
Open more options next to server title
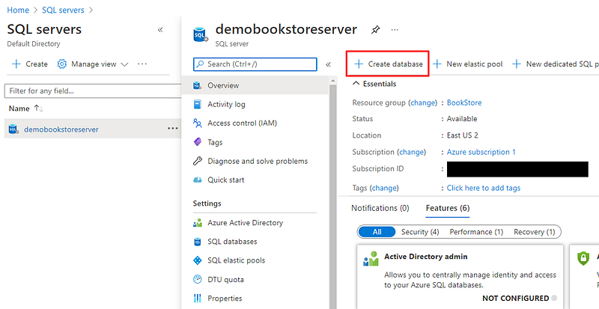(395, 30)
